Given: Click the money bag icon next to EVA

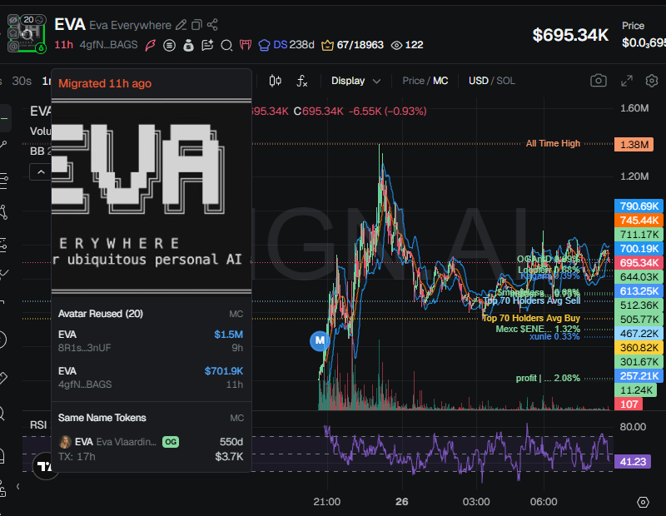Looking at the screenshot, I should point(187,46).
